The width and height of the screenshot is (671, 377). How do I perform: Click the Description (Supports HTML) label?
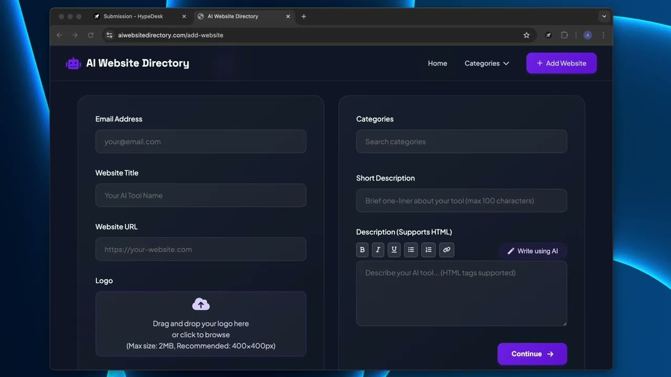[x=404, y=232]
